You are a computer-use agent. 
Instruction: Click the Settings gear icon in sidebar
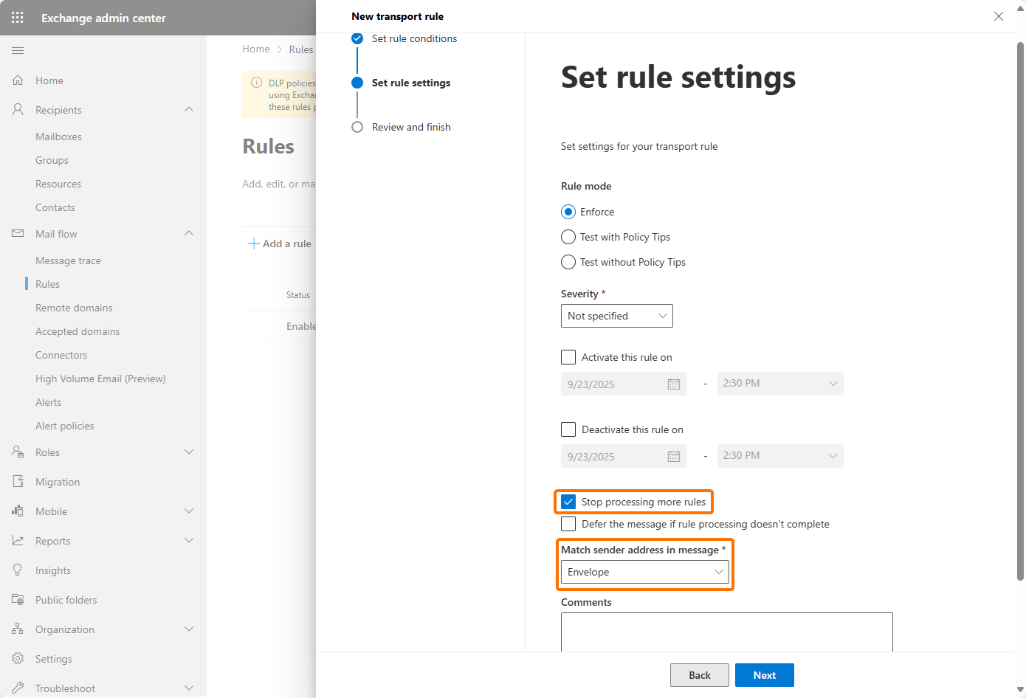pyautogui.click(x=18, y=659)
